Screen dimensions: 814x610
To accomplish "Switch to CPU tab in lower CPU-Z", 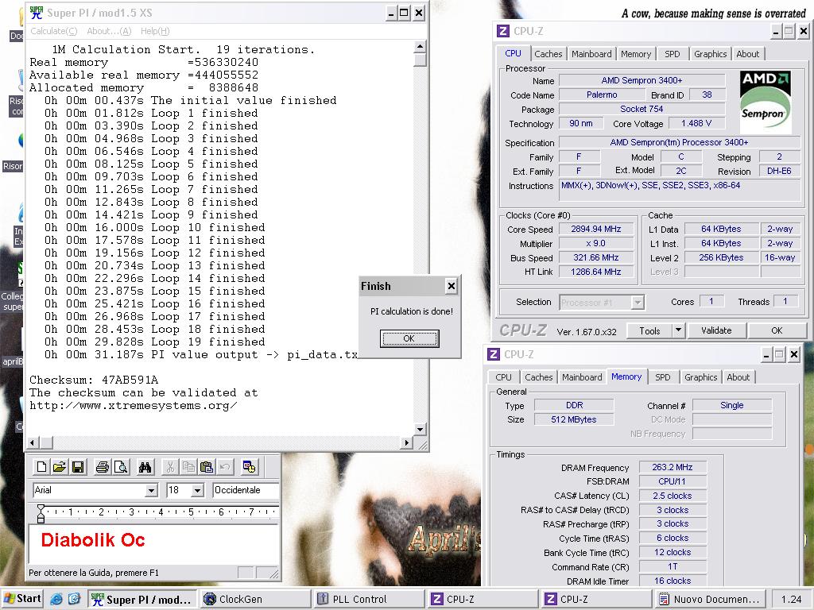I will (503, 377).
